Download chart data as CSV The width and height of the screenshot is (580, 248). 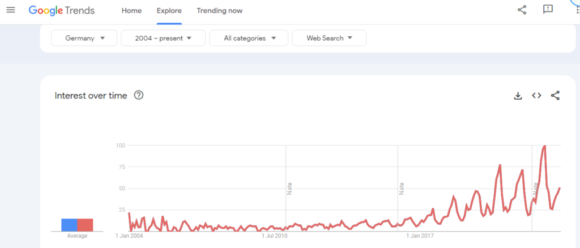518,96
